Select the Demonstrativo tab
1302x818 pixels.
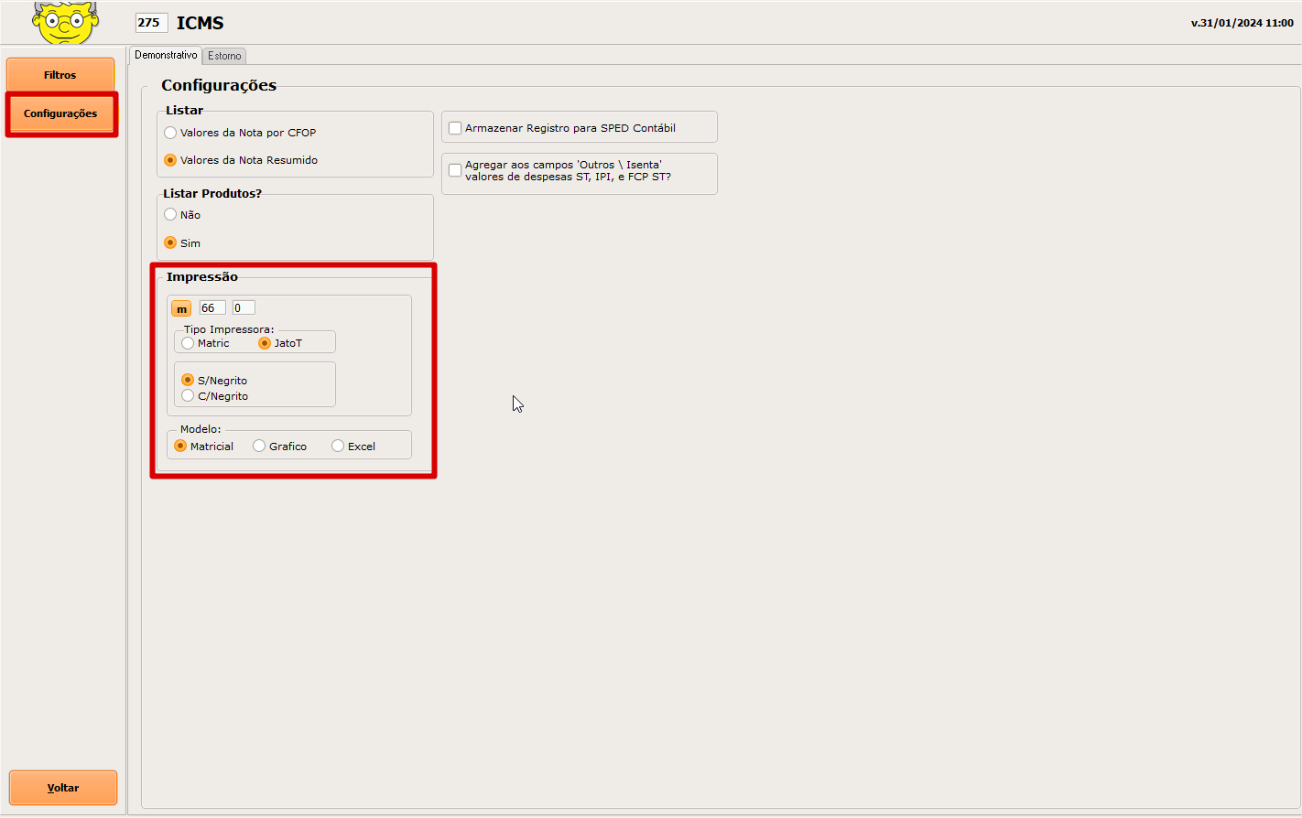[x=166, y=55]
